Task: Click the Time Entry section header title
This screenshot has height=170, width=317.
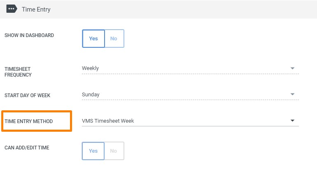Action: tap(36, 9)
